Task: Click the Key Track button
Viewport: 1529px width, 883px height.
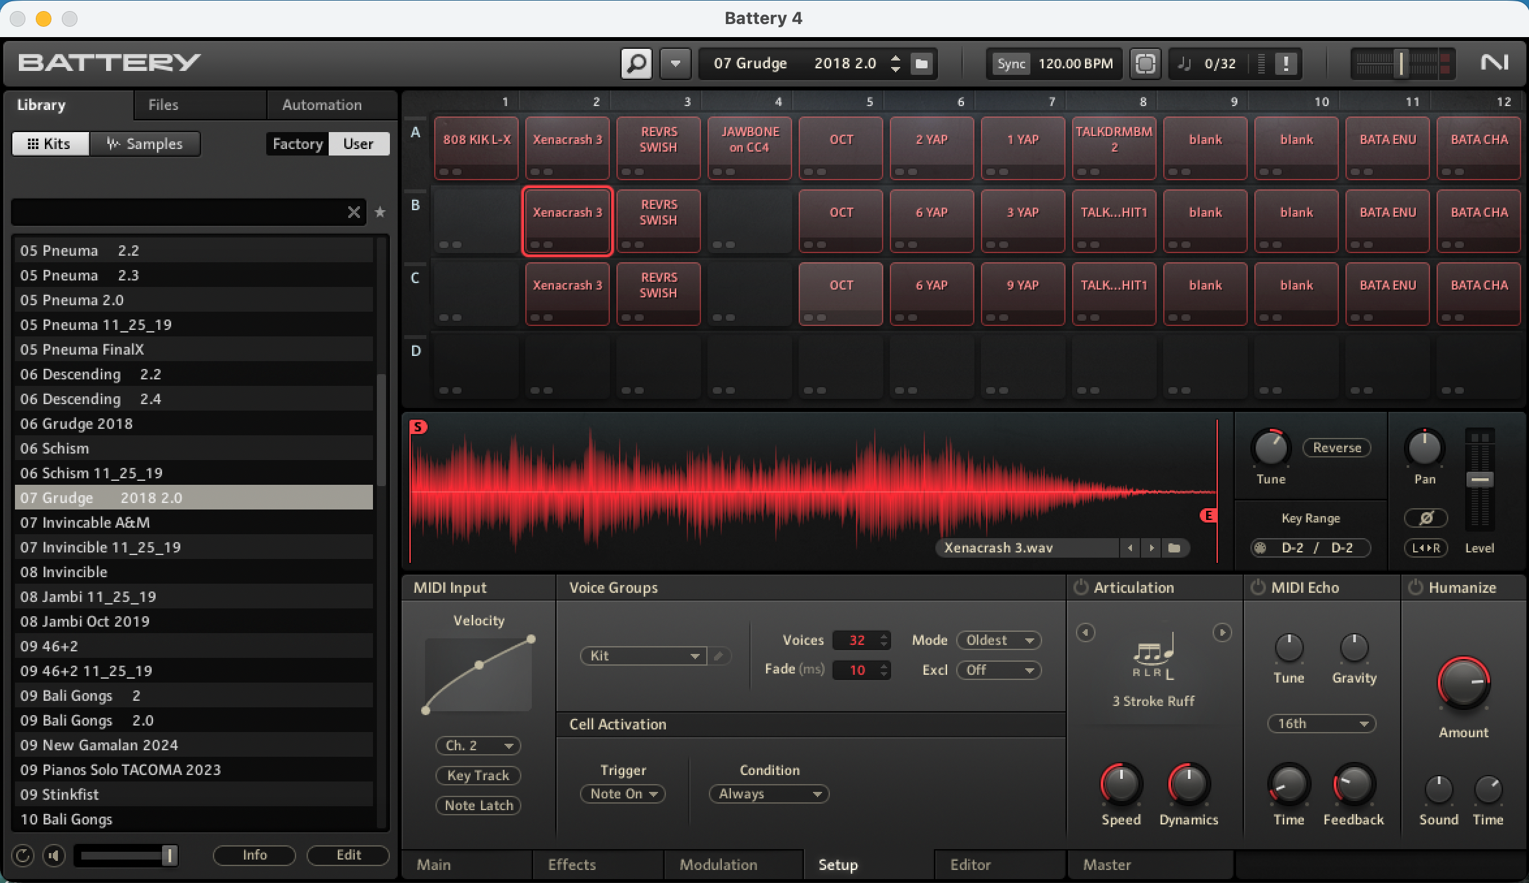Action: coord(478,776)
